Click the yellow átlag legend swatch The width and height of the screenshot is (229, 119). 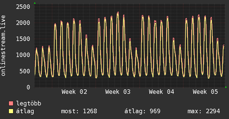pos(11,111)
